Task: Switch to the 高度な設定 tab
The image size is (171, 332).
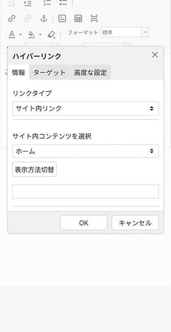Action: [x=90, y=73]
